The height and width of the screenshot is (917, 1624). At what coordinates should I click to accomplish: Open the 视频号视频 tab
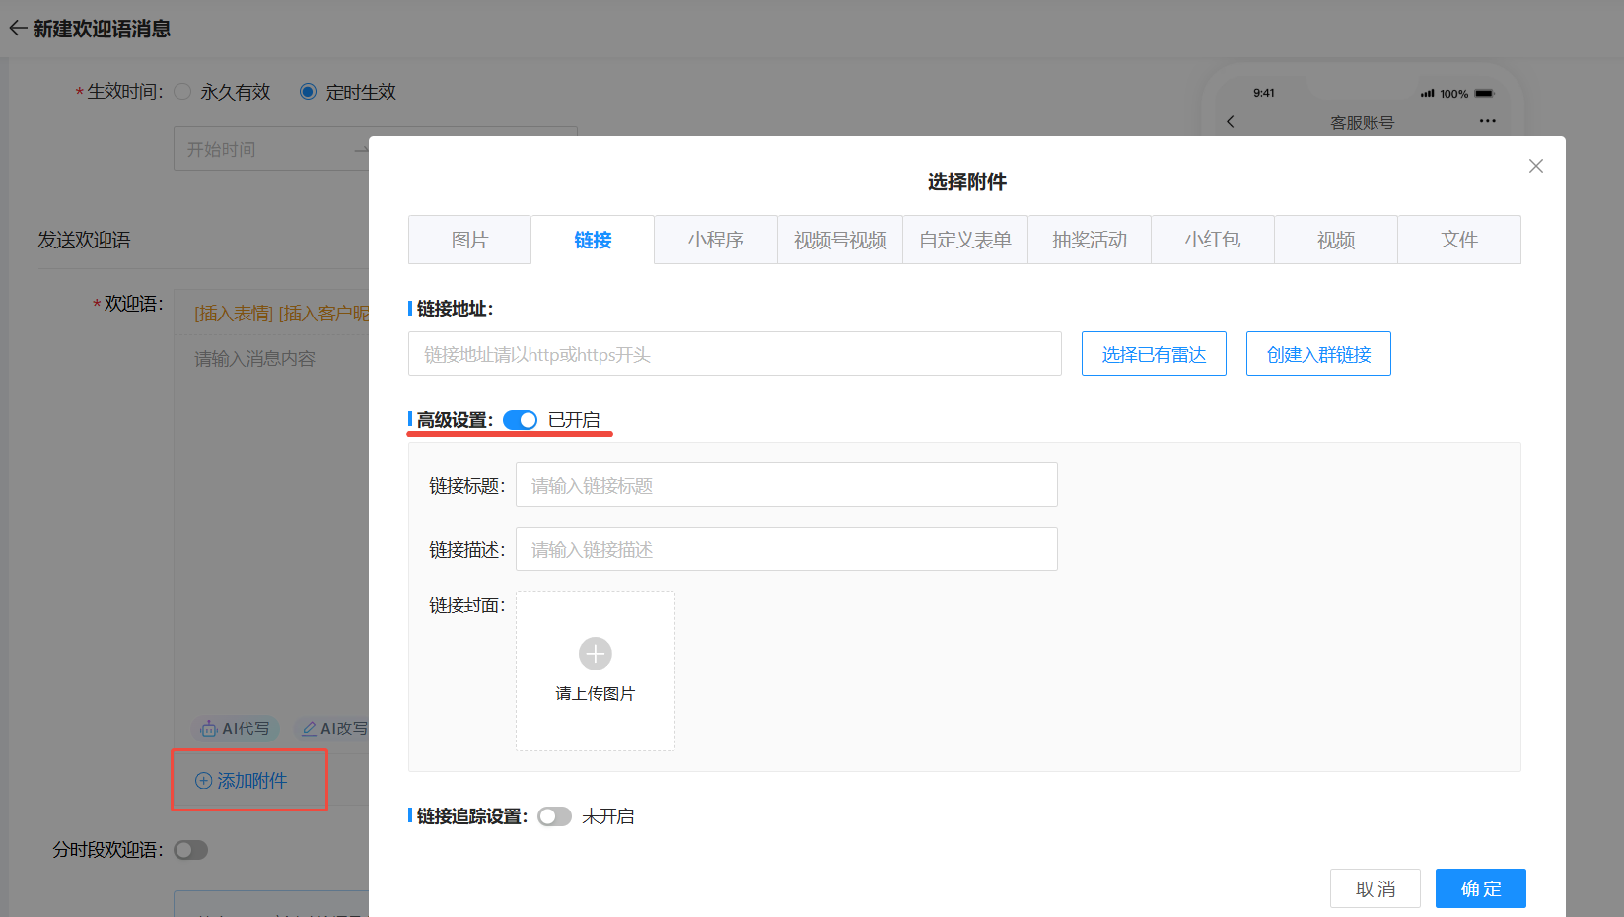coord(840,240)
